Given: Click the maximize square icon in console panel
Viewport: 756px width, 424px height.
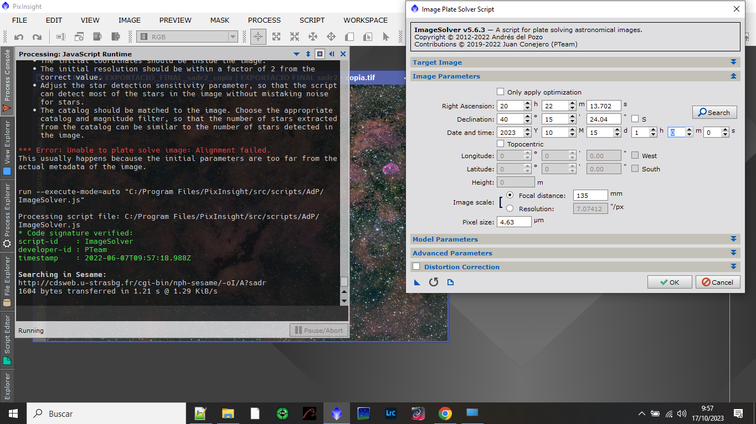Looking at the screenshot, I should pos(320,54).
